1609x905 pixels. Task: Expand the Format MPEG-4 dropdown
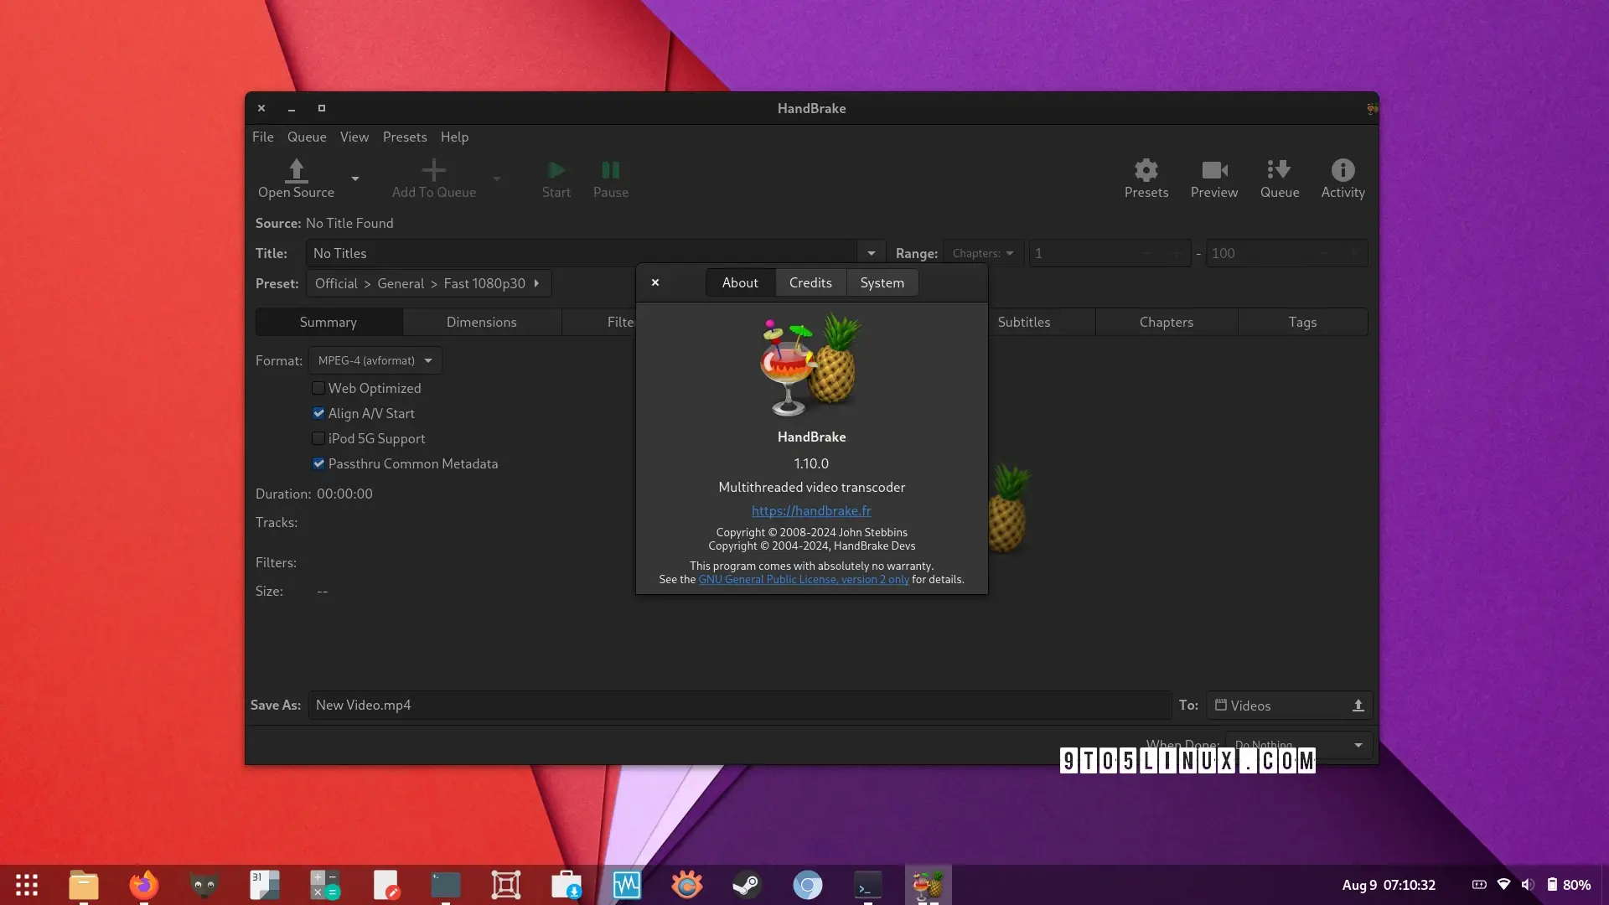(375, 360)
